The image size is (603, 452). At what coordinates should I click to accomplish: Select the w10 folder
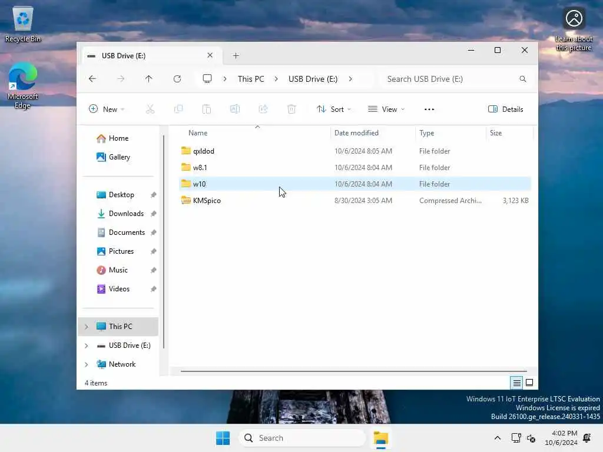[354, 184]
